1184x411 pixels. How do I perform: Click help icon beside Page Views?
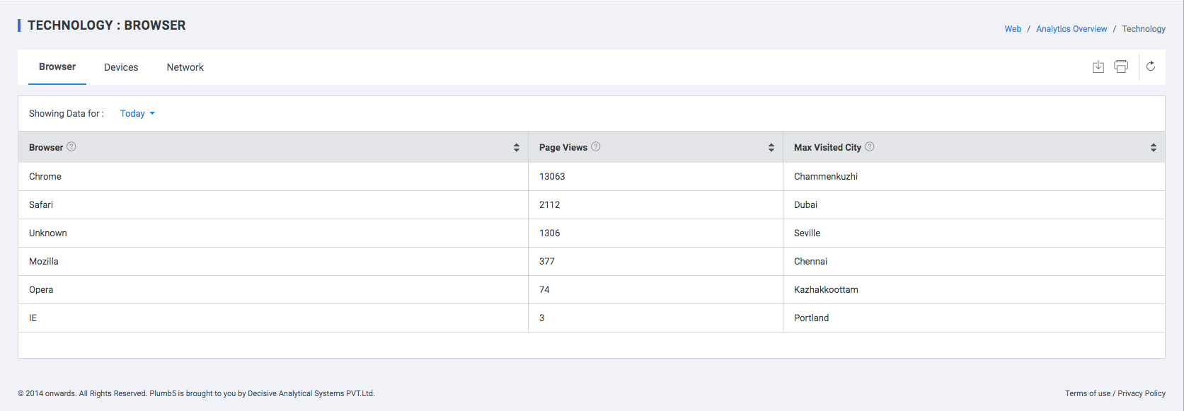[x=596, y=146]
